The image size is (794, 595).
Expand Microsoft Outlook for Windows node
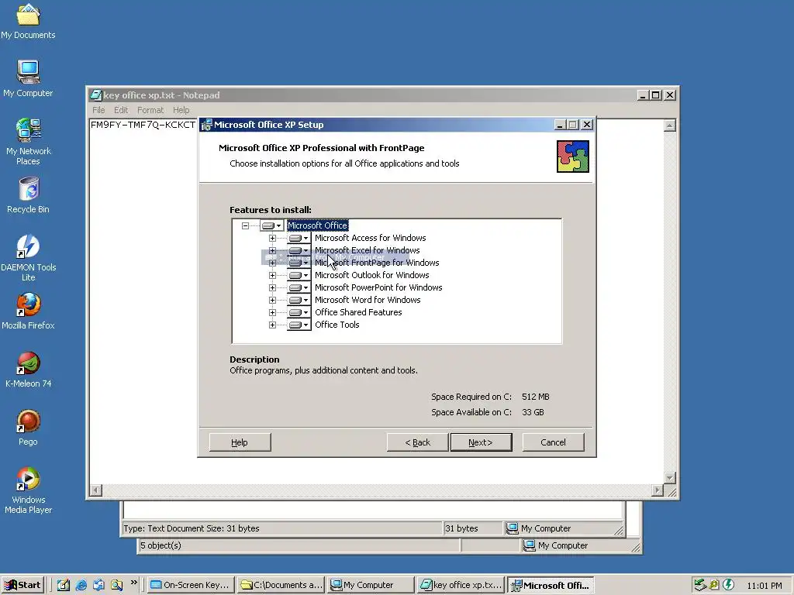(x=272, y=275)
